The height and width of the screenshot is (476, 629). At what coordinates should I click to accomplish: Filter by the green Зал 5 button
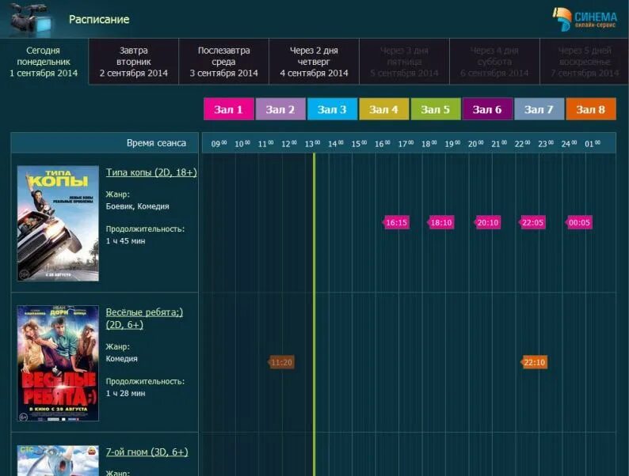(x=436, y=109)
